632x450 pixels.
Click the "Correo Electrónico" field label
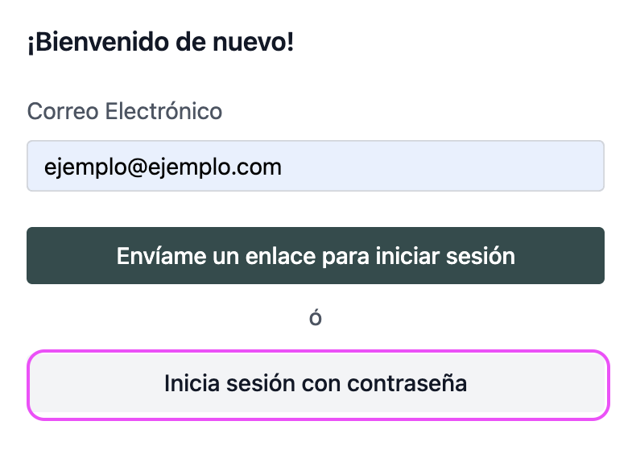pos(125,111)
